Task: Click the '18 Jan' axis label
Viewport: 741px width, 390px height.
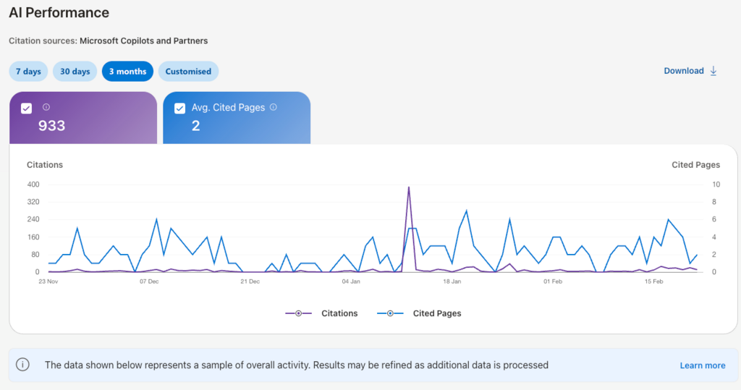Action: pos(452,281)
